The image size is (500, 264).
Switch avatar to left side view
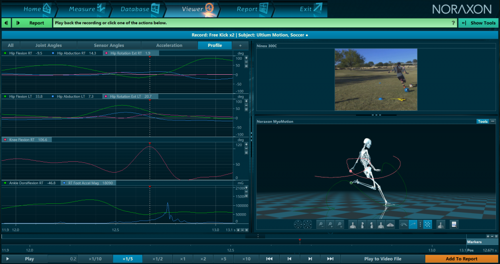click(x=362, y=225)
